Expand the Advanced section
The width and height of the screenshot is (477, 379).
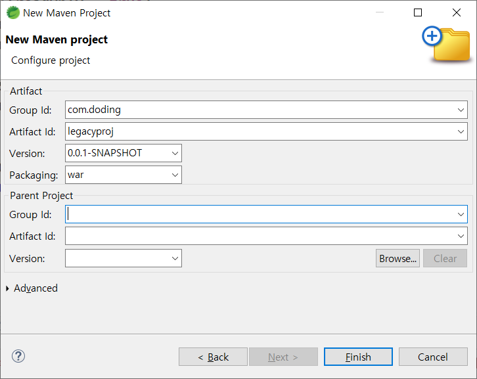coord(8,288)
